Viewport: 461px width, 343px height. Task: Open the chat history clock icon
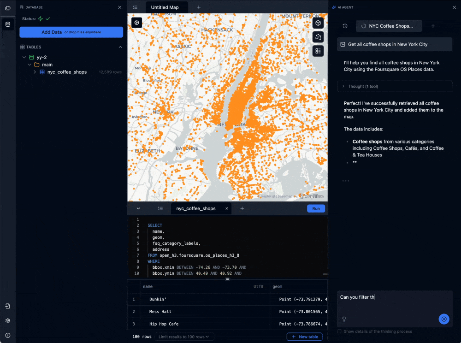coord(345,26)
